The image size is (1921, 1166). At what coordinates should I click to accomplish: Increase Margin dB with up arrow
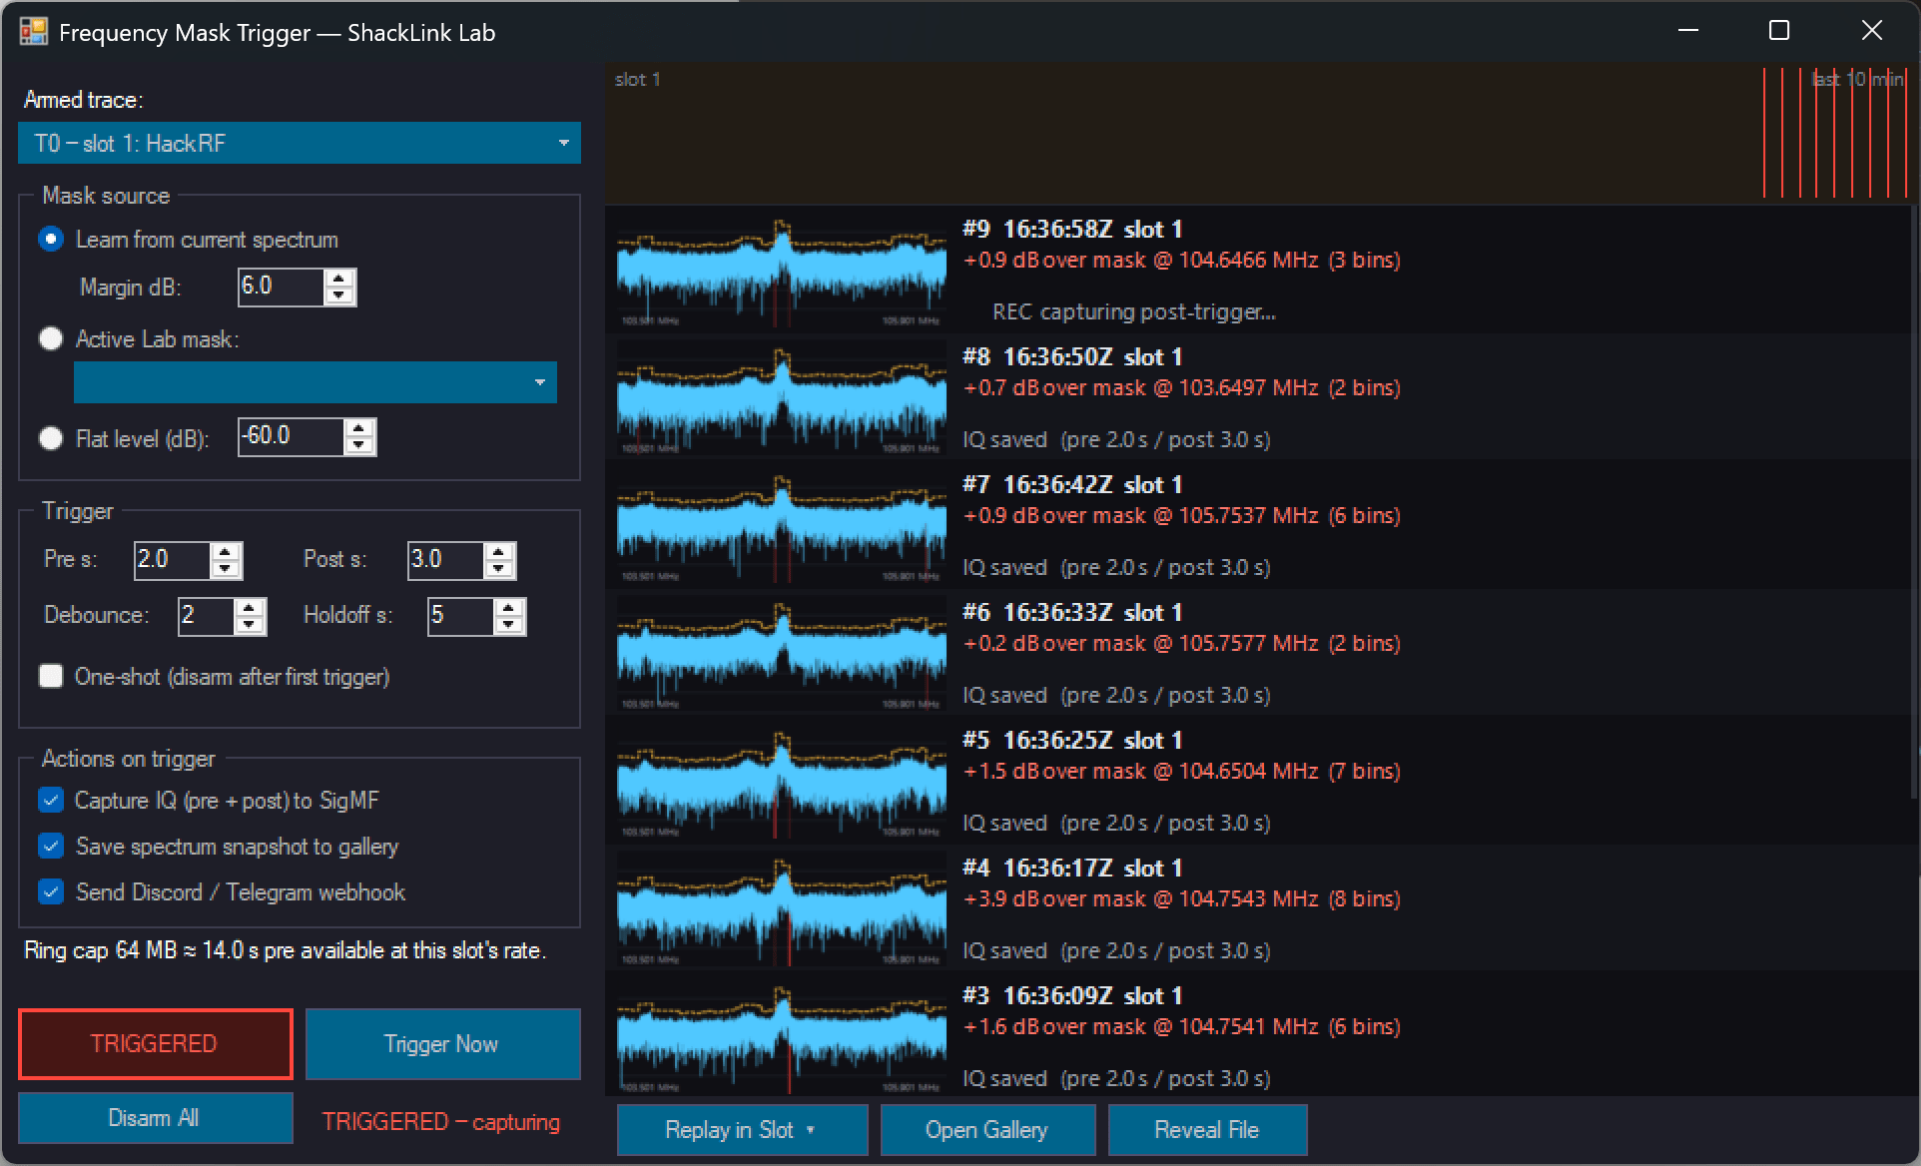point(339,279)
